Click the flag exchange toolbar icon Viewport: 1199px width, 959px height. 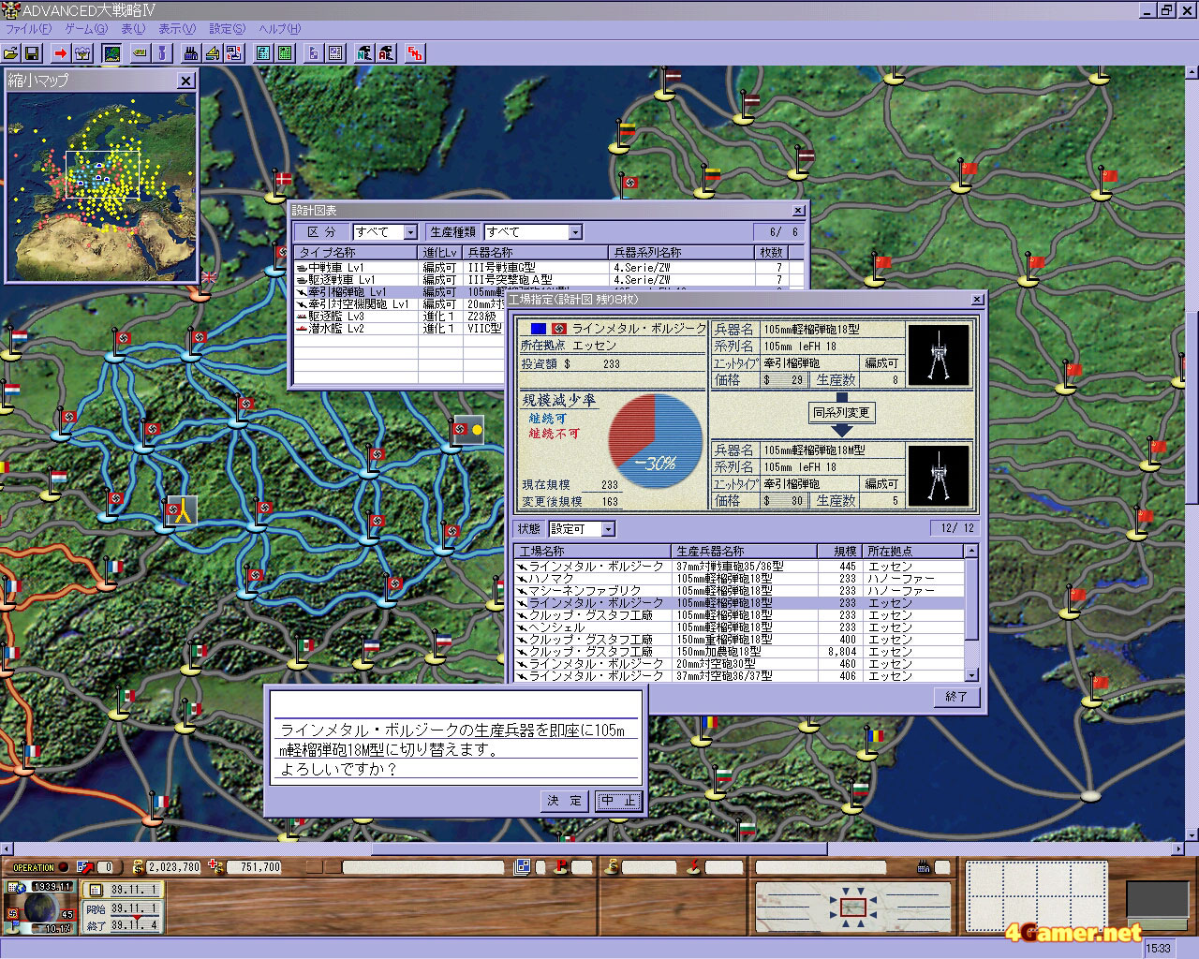click(x=234, y=52)
